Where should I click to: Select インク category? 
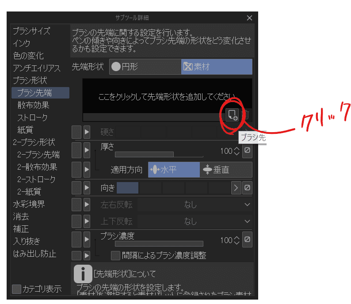pos(22,43)
